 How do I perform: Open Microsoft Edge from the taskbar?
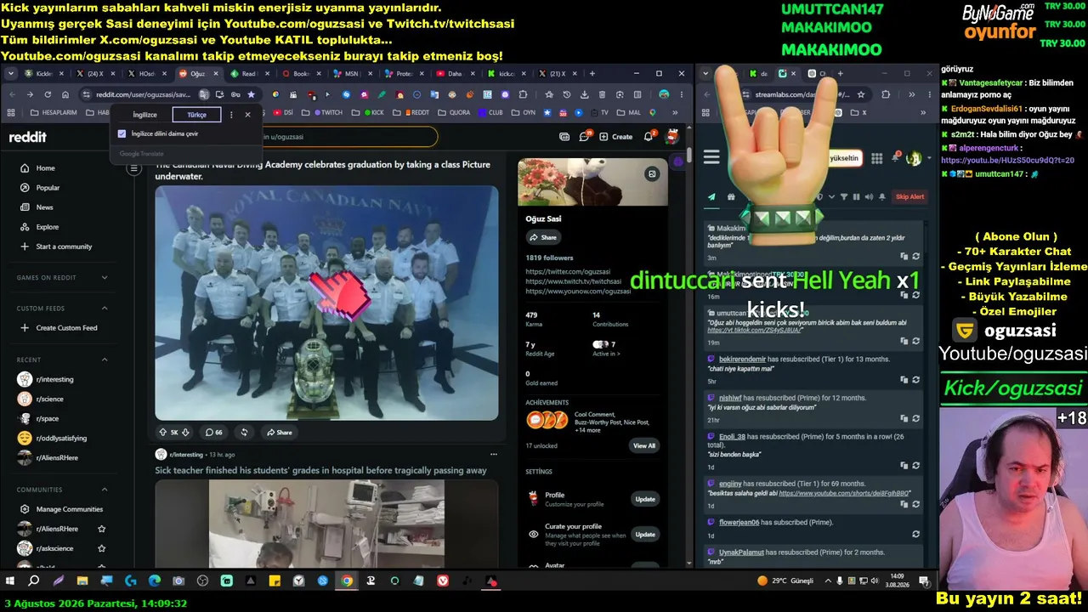[x=155, y=581]
